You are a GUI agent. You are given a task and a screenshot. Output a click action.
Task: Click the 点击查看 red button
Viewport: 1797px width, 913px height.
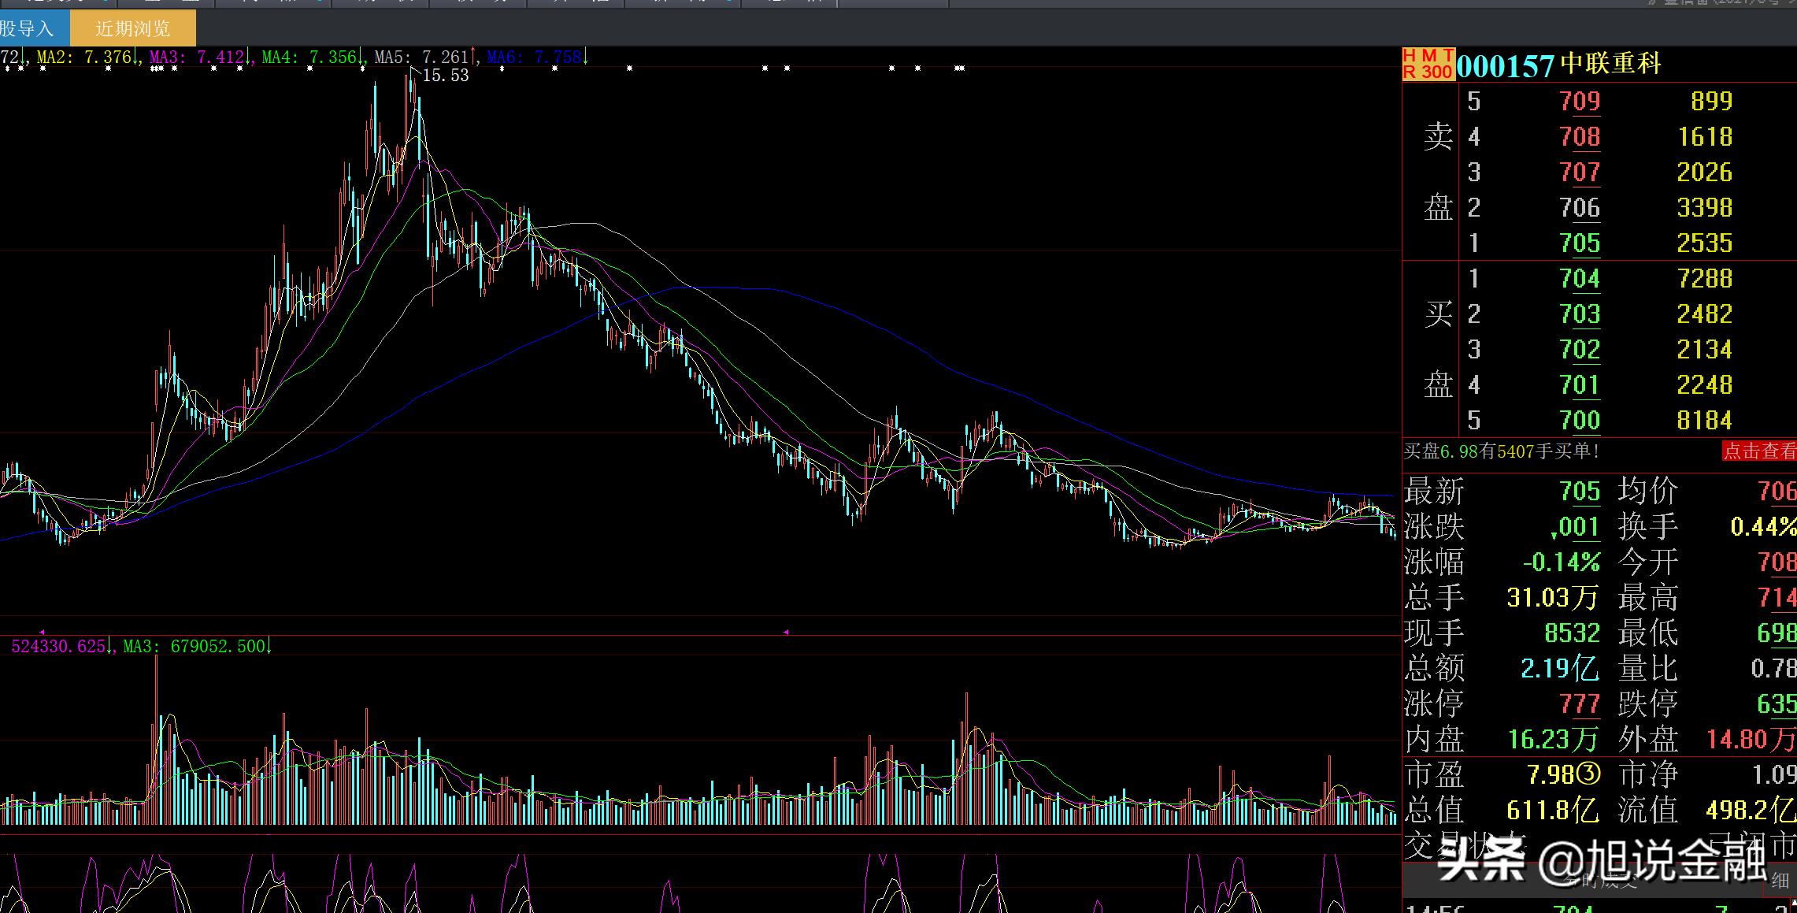coord(1759,451)
